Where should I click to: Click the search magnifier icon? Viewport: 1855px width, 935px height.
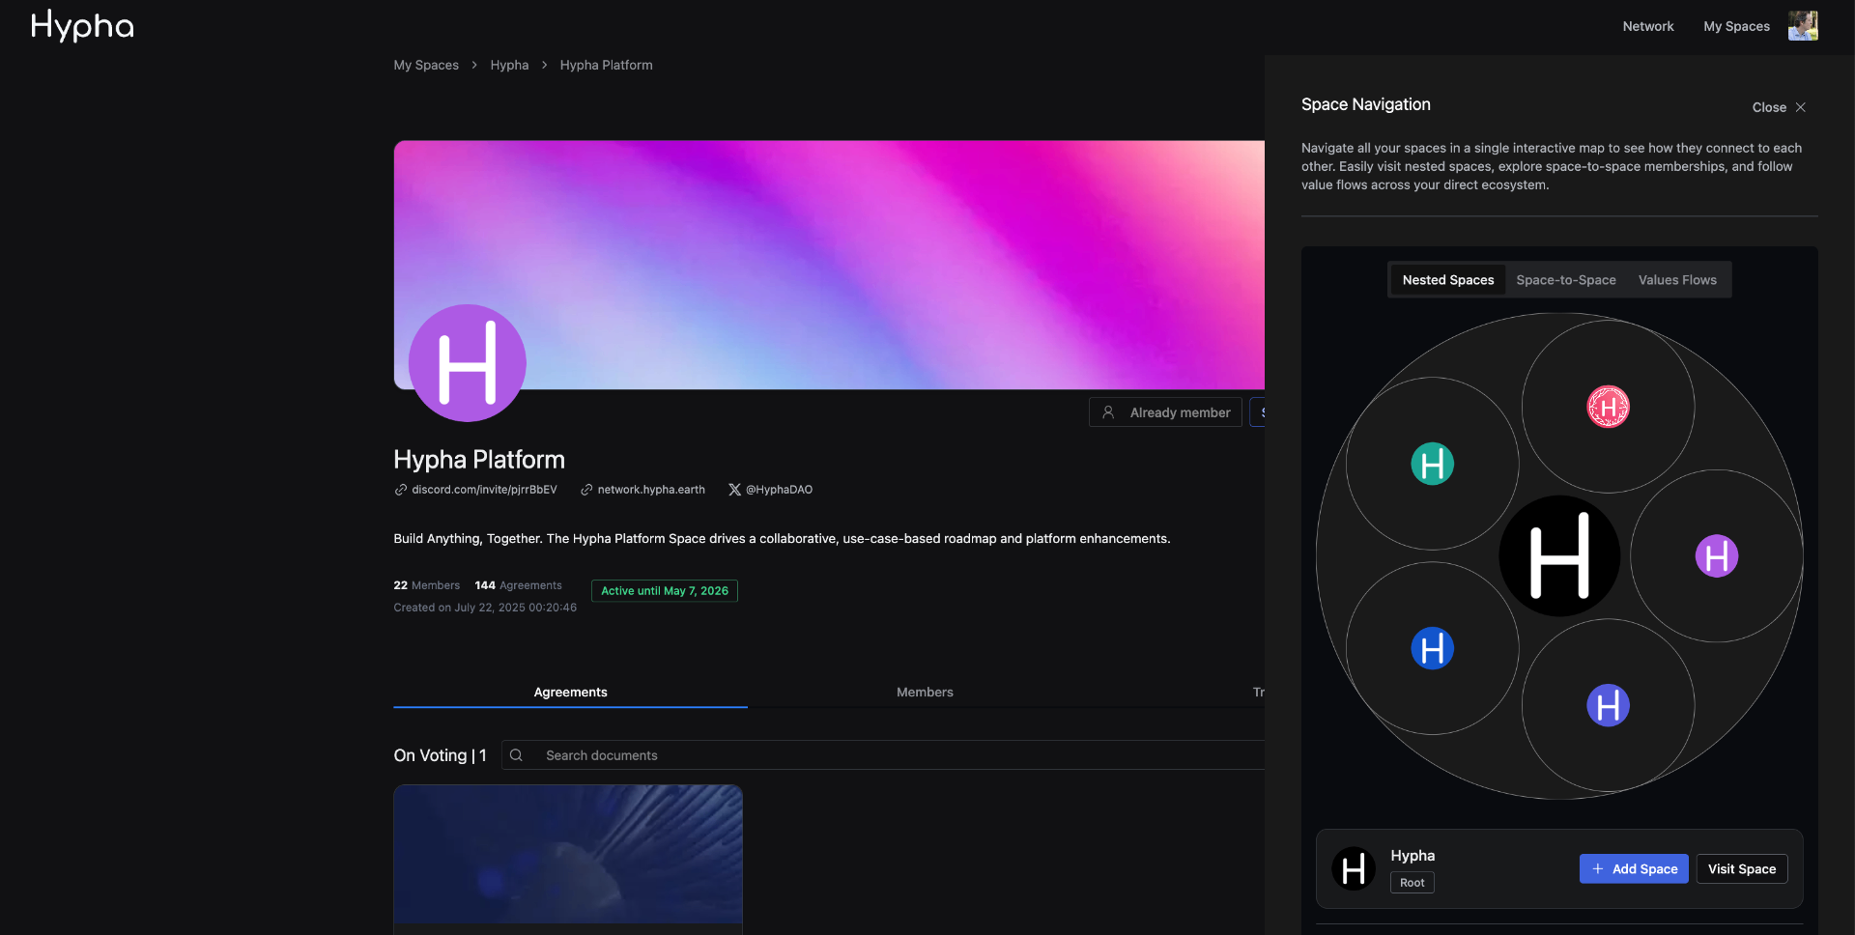click(x=517, y=755)
